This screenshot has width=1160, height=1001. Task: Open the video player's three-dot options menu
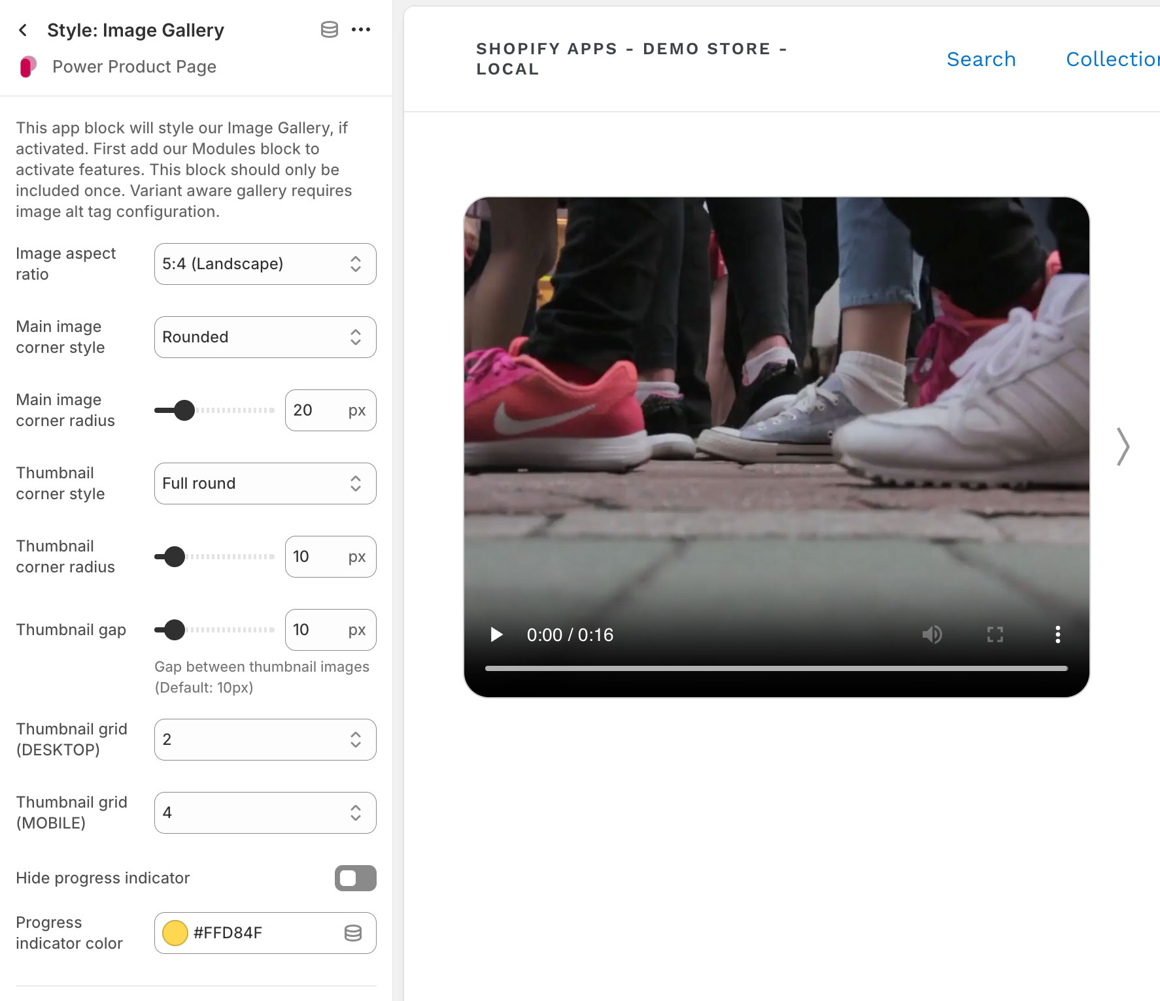(x=1057, y=634)
